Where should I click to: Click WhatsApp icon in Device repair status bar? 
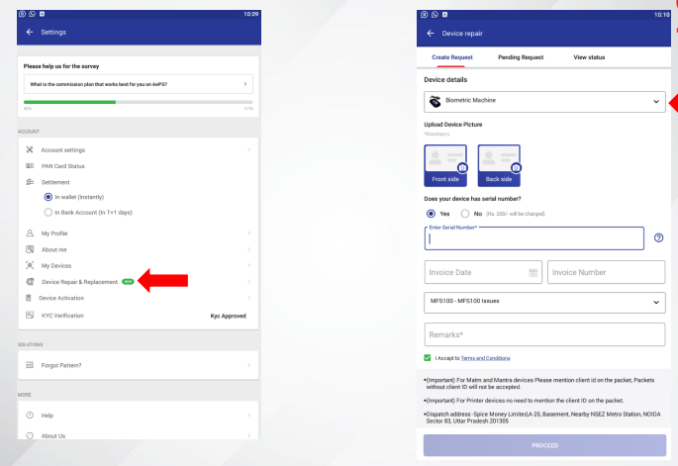(x=435, y=14)
